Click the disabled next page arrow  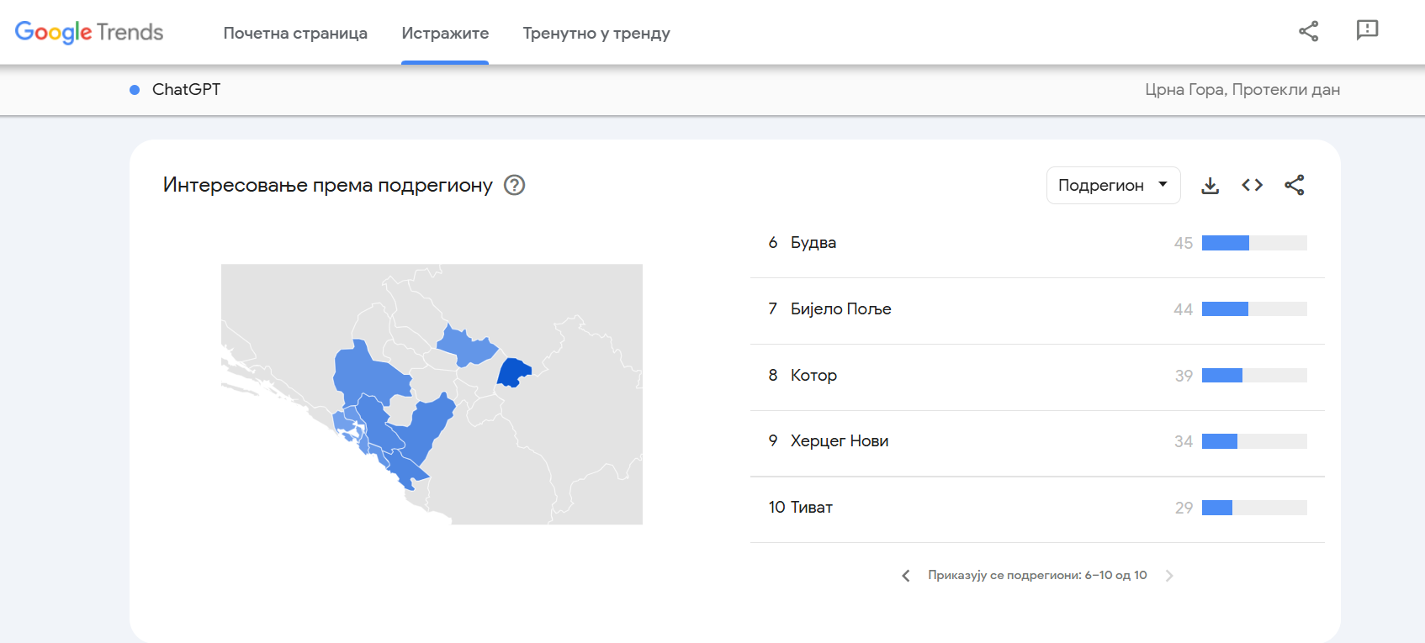coord(1169,576)
